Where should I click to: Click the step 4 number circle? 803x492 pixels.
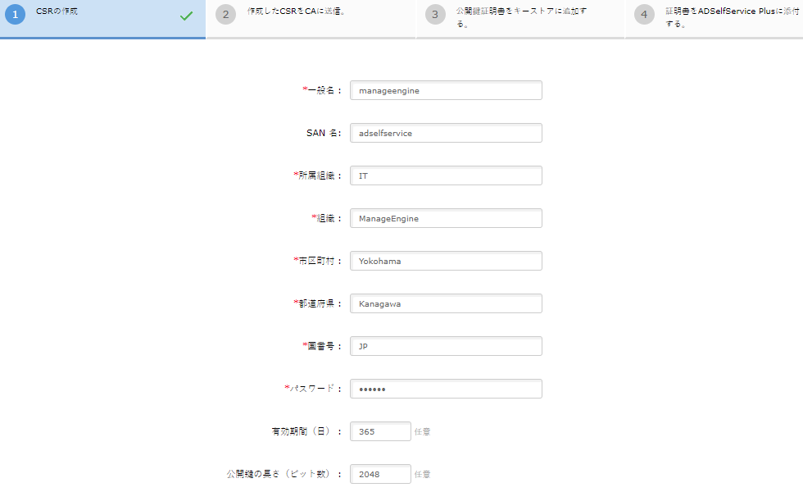[644, 15]
